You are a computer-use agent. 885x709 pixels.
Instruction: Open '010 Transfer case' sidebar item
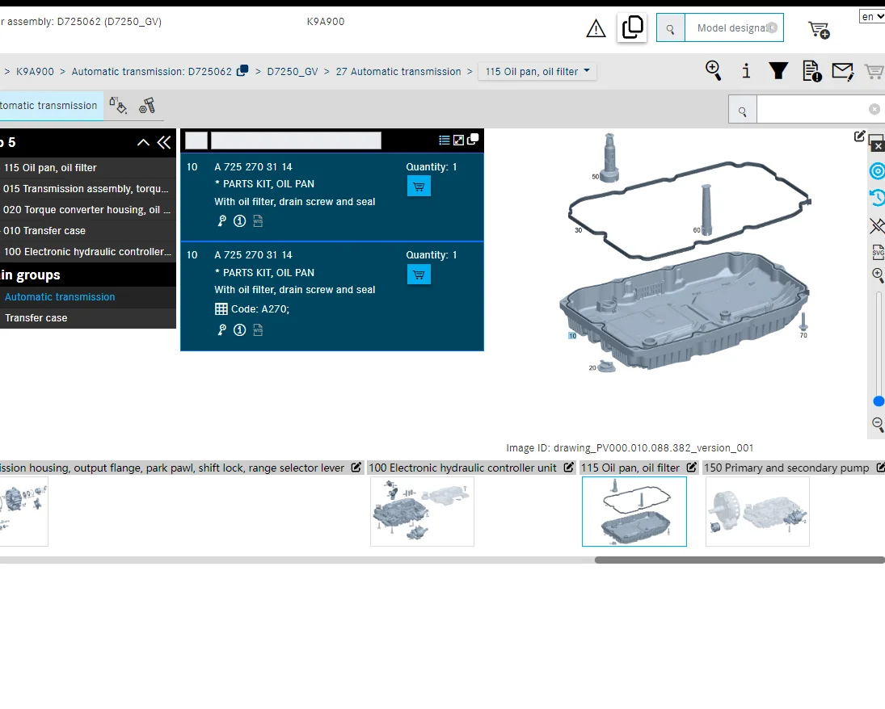pyautogui.click(x=87, y=231)
